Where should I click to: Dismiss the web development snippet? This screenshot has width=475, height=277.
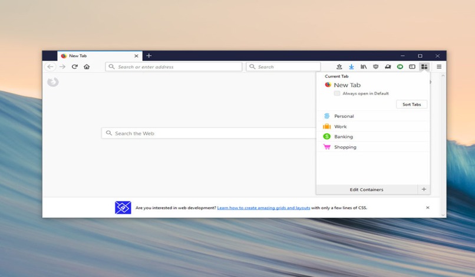click(x=428, y=207)
